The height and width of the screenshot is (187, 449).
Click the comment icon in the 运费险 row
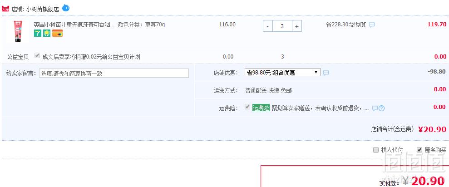375,108
